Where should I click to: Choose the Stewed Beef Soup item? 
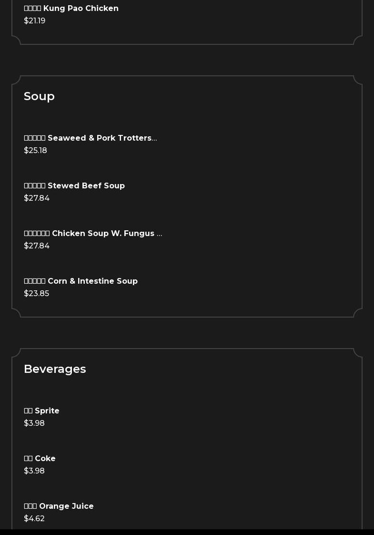[x=74, y=186]
